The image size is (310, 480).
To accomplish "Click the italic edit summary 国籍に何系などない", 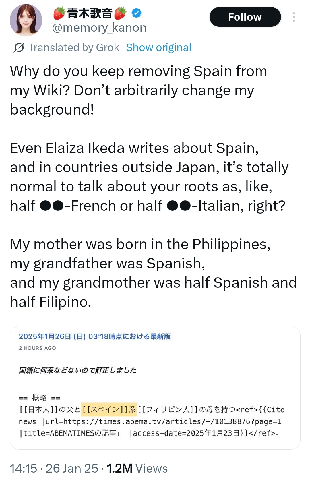I will click(x=77, y=370).
